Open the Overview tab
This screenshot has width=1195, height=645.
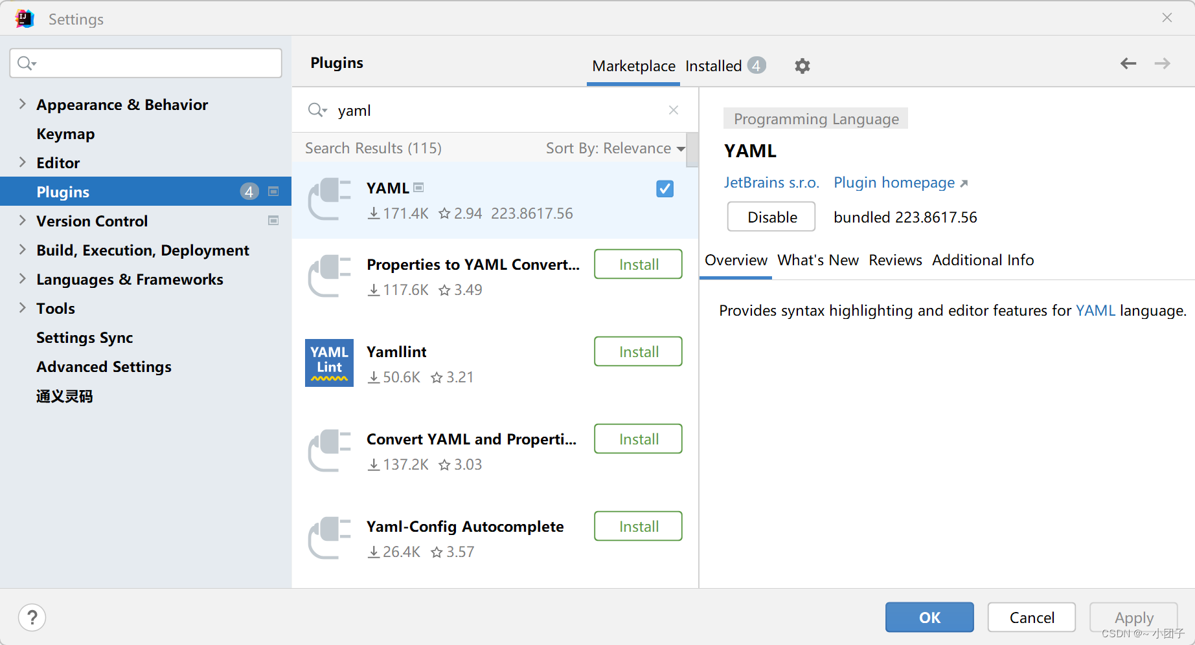point(736,260)
